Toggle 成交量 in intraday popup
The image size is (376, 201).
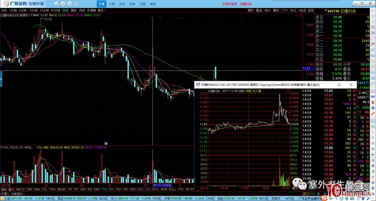coord(257,91)
